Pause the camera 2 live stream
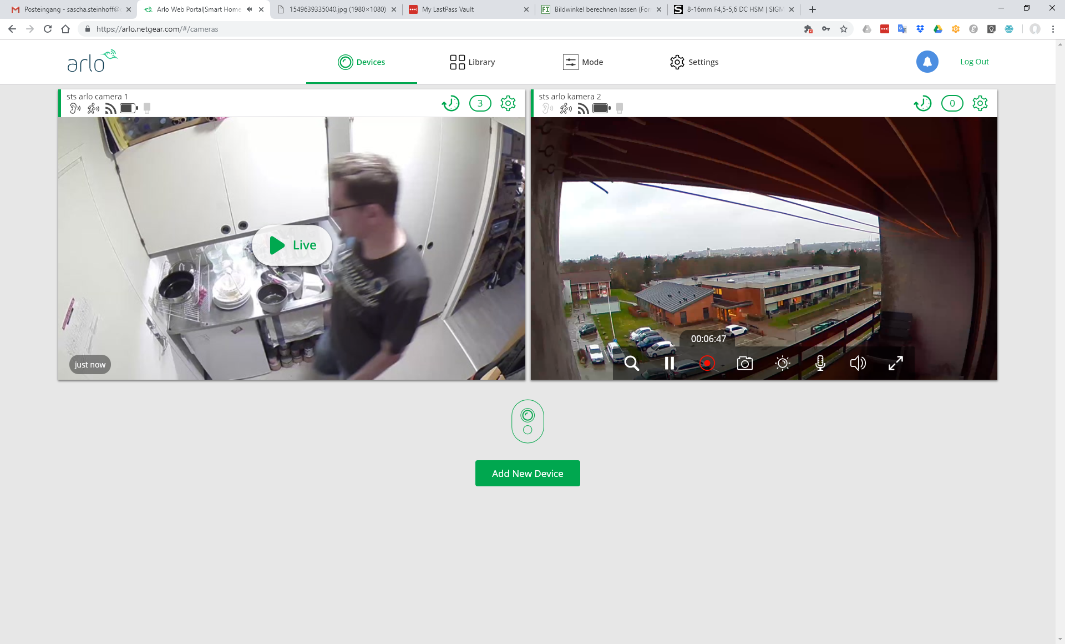The width and height of the screenshot is (1065, 644). pyautogui.click(x=669, y=364)
